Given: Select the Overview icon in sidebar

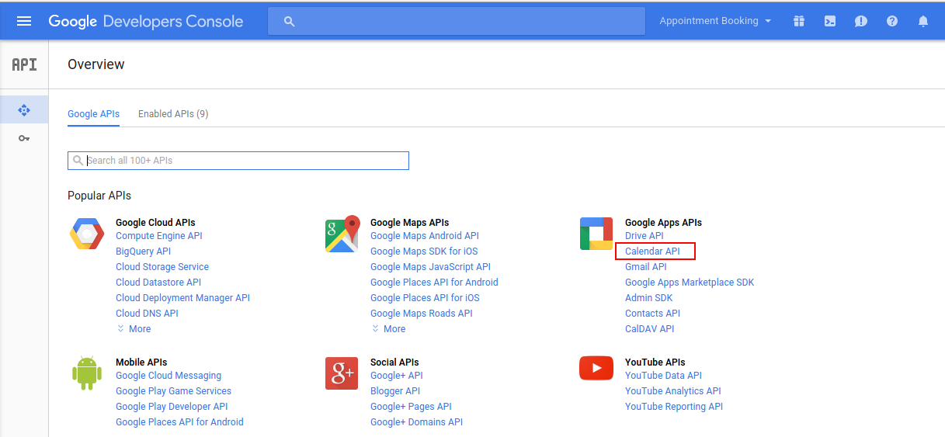Looking at the screenshot, I should point(24,110).
